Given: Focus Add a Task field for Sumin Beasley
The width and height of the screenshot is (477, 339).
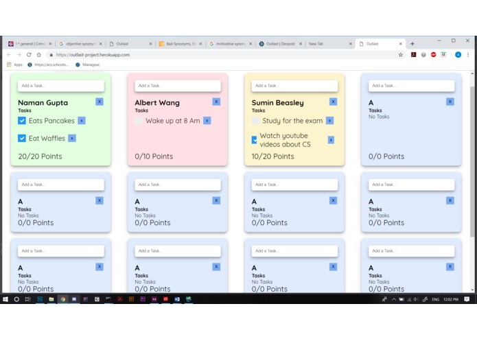Looking at the screenshot, I should (294, 86).
